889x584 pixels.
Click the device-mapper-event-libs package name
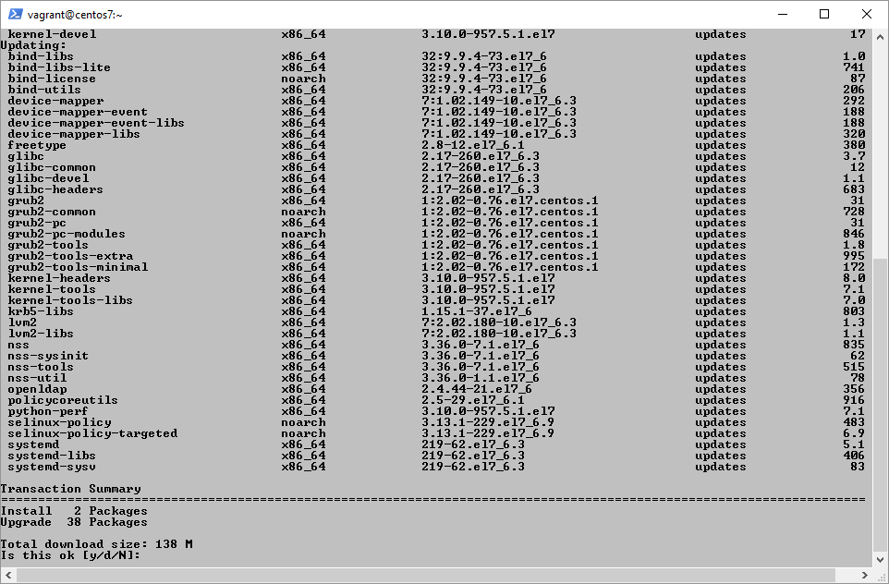[96, 123]
